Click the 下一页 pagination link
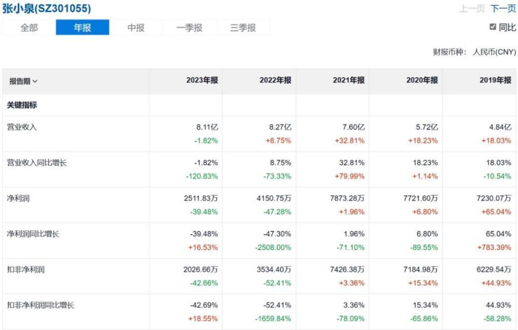The height and width of the screenshot is (330, 518). tap(503, 8)
